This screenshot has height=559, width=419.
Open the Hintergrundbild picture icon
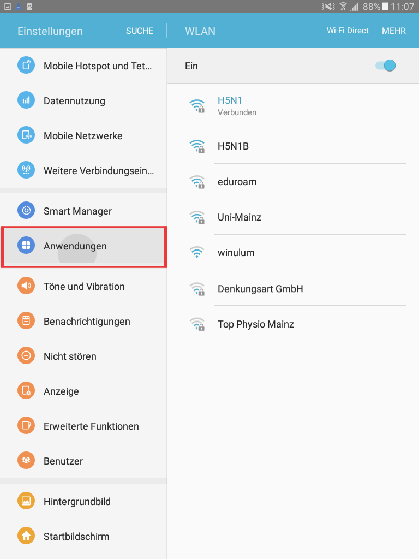26,501
